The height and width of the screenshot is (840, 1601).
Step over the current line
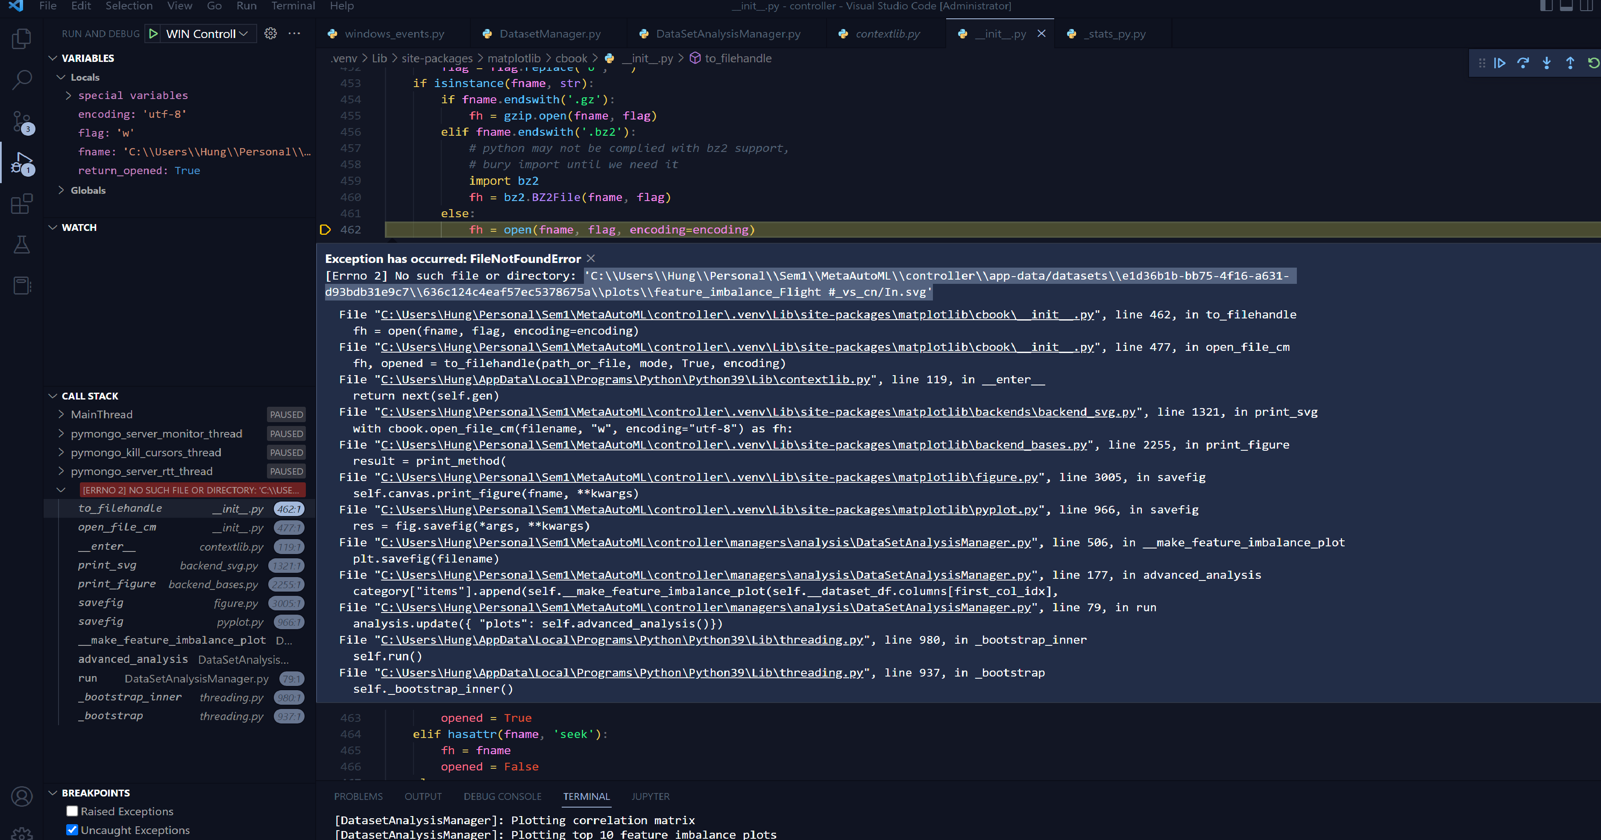pyautogui.click(x=1523, y=63)
